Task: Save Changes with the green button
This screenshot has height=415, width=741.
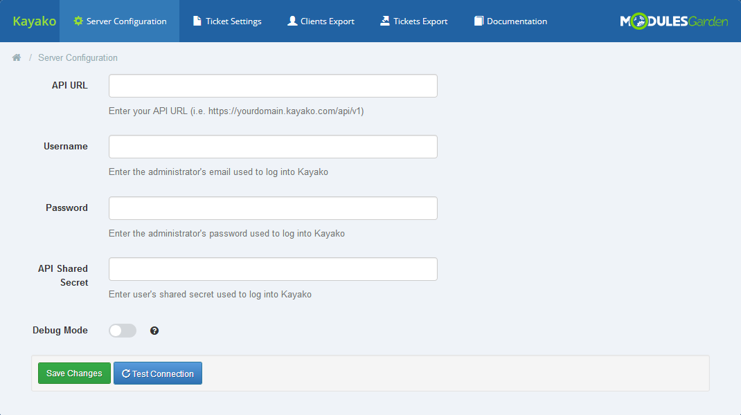Action: click(74, 373)
